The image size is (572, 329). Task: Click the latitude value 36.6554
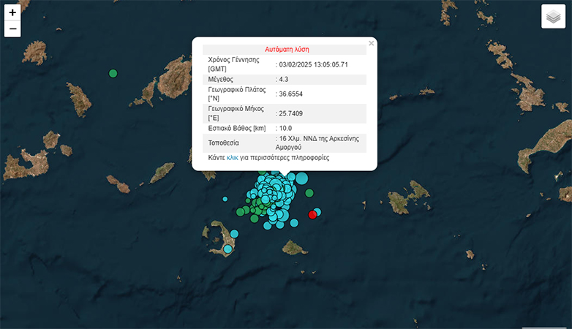290,94
